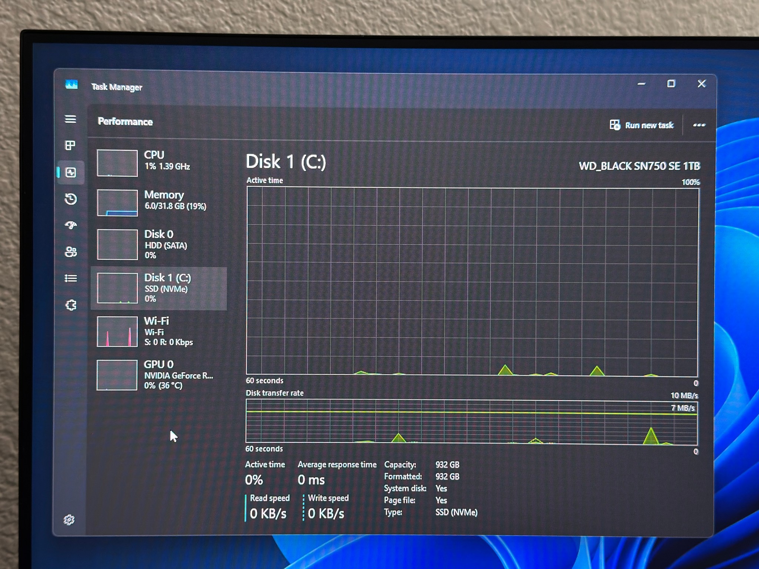Open the Details page icon

[x=71, y=278]
